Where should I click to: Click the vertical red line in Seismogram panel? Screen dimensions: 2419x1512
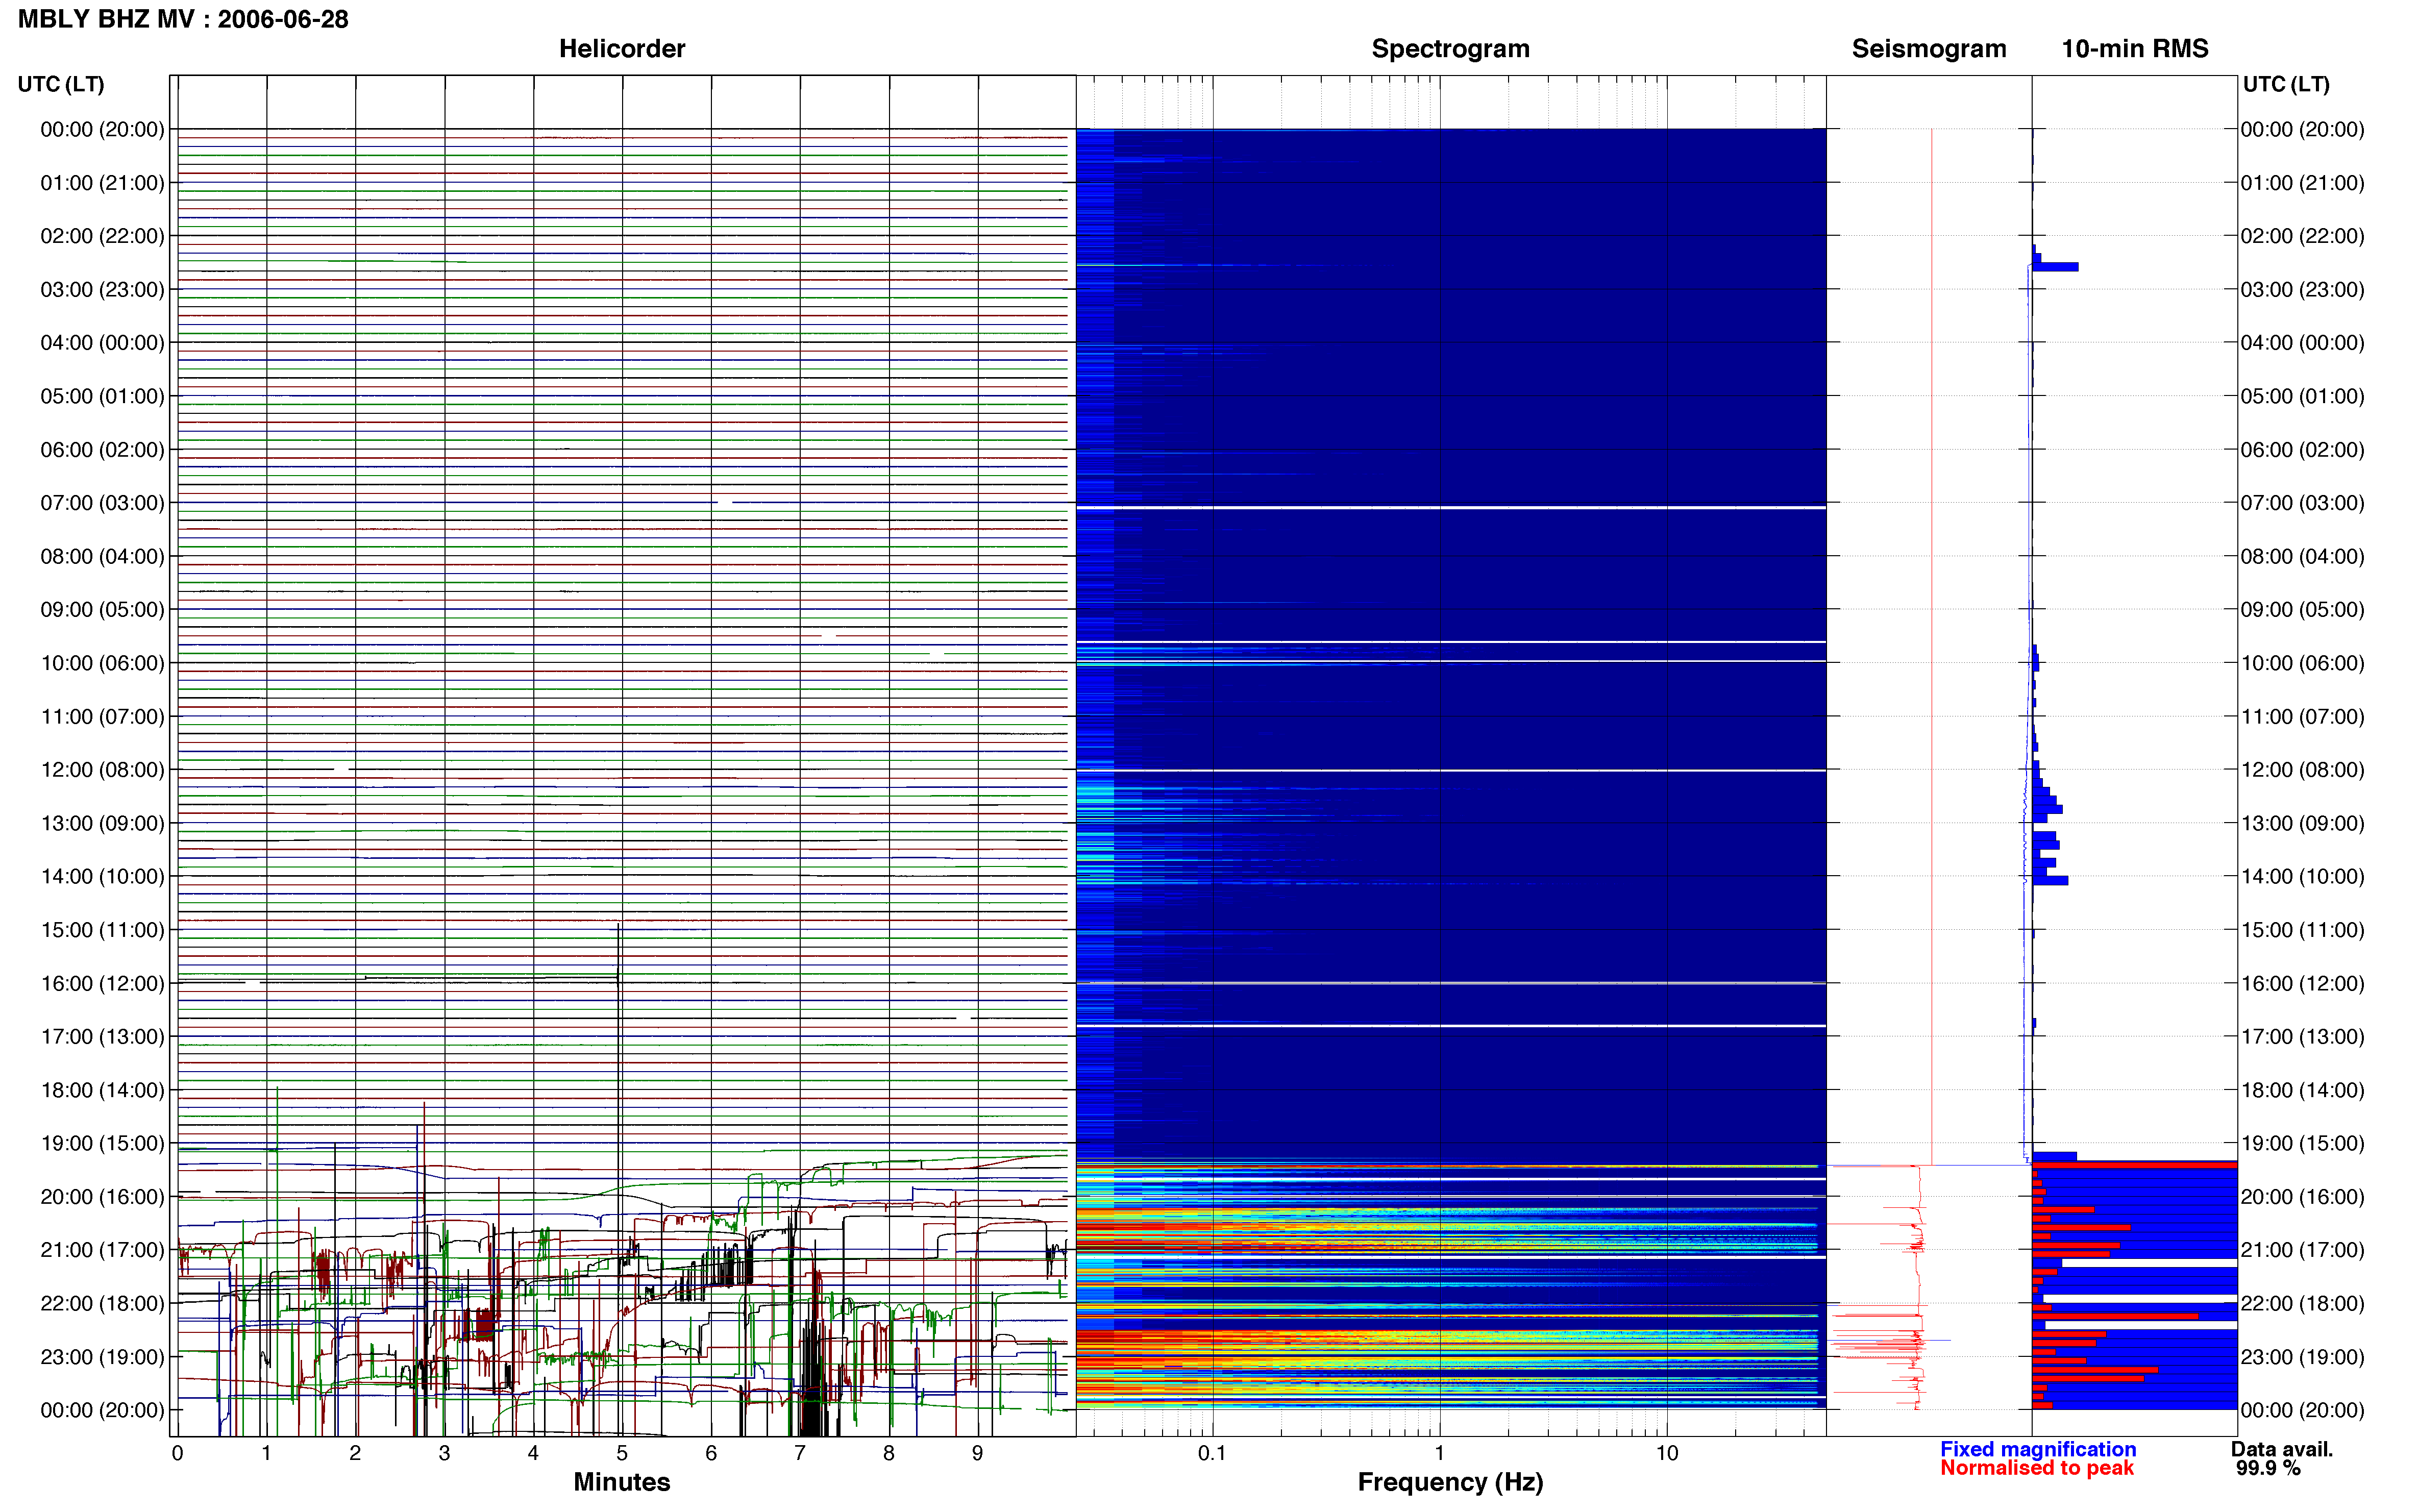pyautogui.click(x=1931, y=646)
